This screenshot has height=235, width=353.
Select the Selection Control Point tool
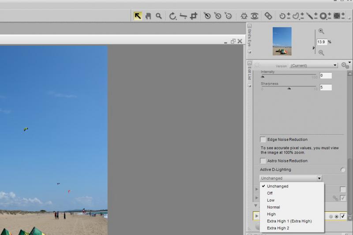(x=285, y=16)
